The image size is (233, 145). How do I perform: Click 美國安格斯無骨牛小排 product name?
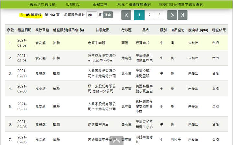(x=144, y=124)
